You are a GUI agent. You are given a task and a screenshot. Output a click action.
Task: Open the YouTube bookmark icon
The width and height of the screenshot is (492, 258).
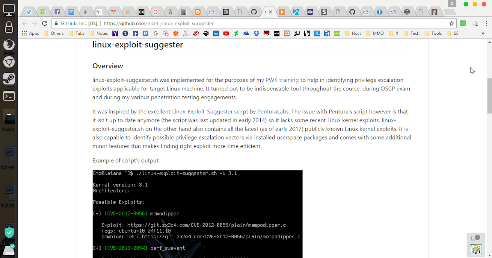226,33
